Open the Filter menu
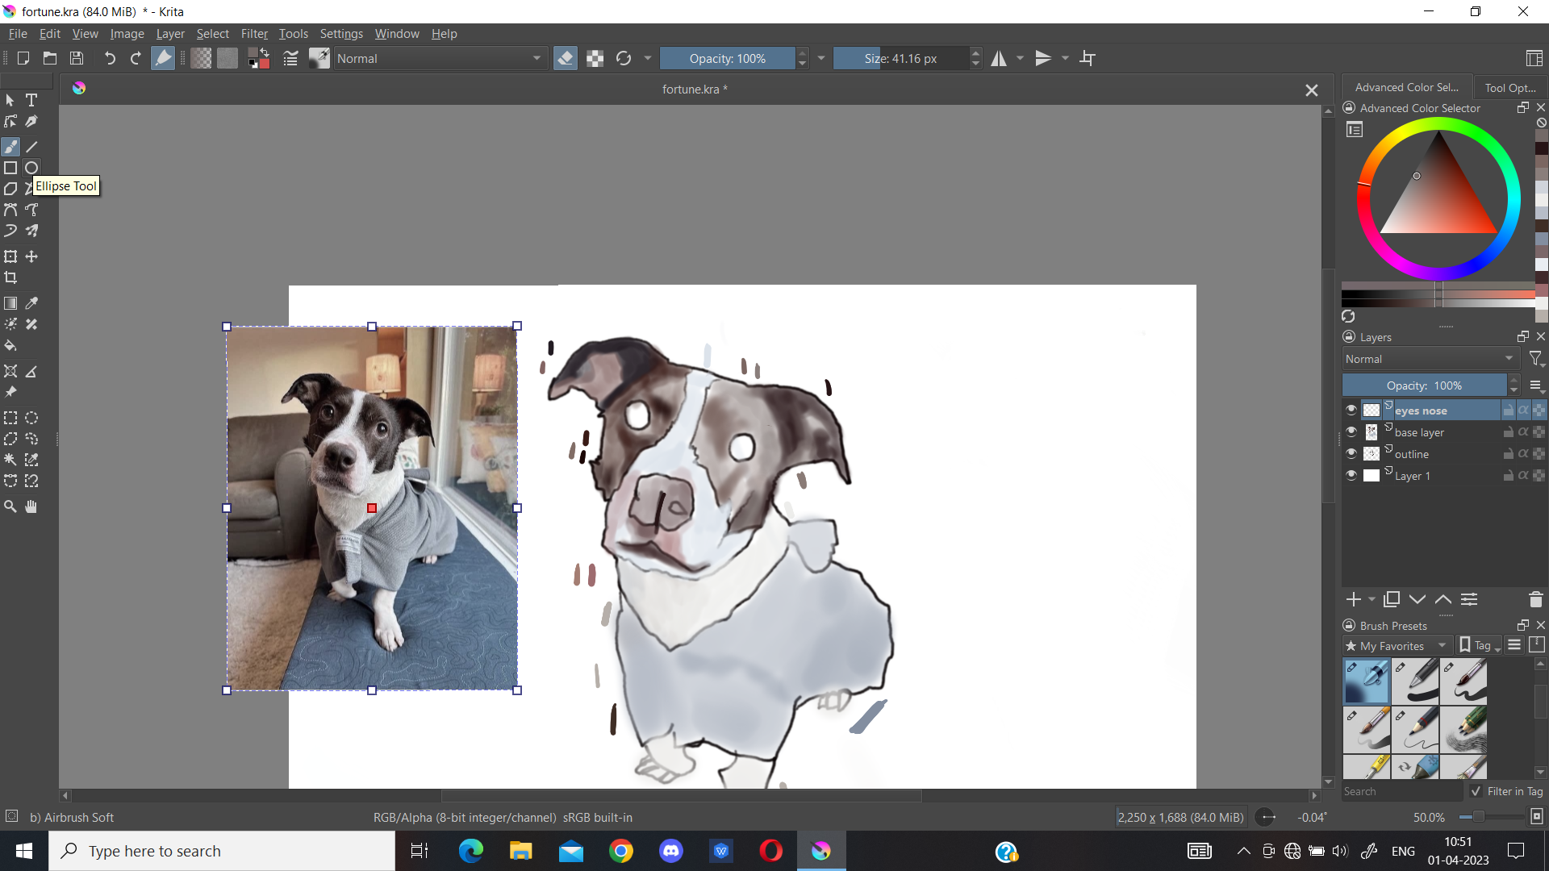 tap(254, 34)
